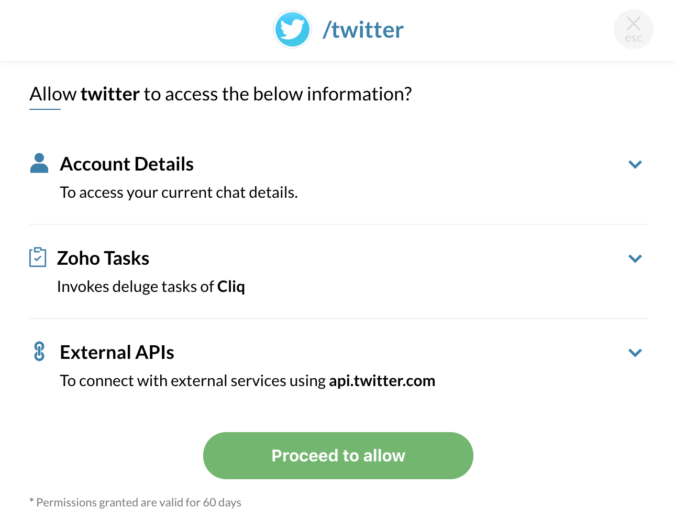Click the api.twitter.com domain text
Image resolution: width=675 pixels, height=531 pixels.
click(382, 381)
